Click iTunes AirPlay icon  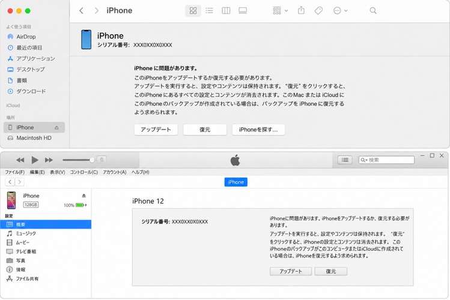pos(102,160)
